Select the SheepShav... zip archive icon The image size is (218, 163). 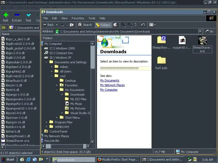[x=161, y=43]
